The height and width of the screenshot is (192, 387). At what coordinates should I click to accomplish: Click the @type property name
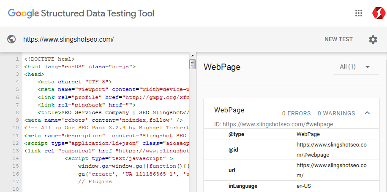click(x=237, y=134)
